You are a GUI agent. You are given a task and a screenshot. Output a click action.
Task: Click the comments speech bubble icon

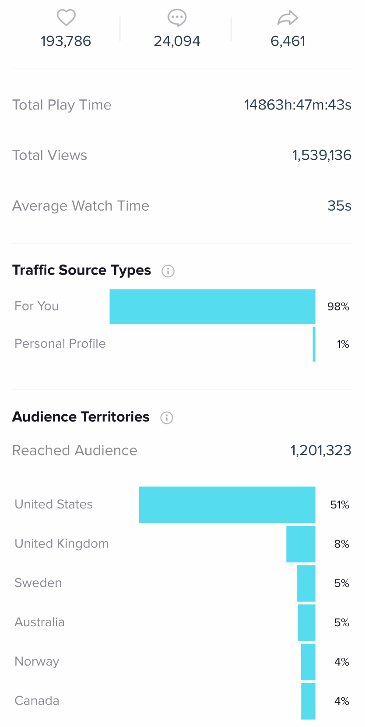[x=177, y=18]
